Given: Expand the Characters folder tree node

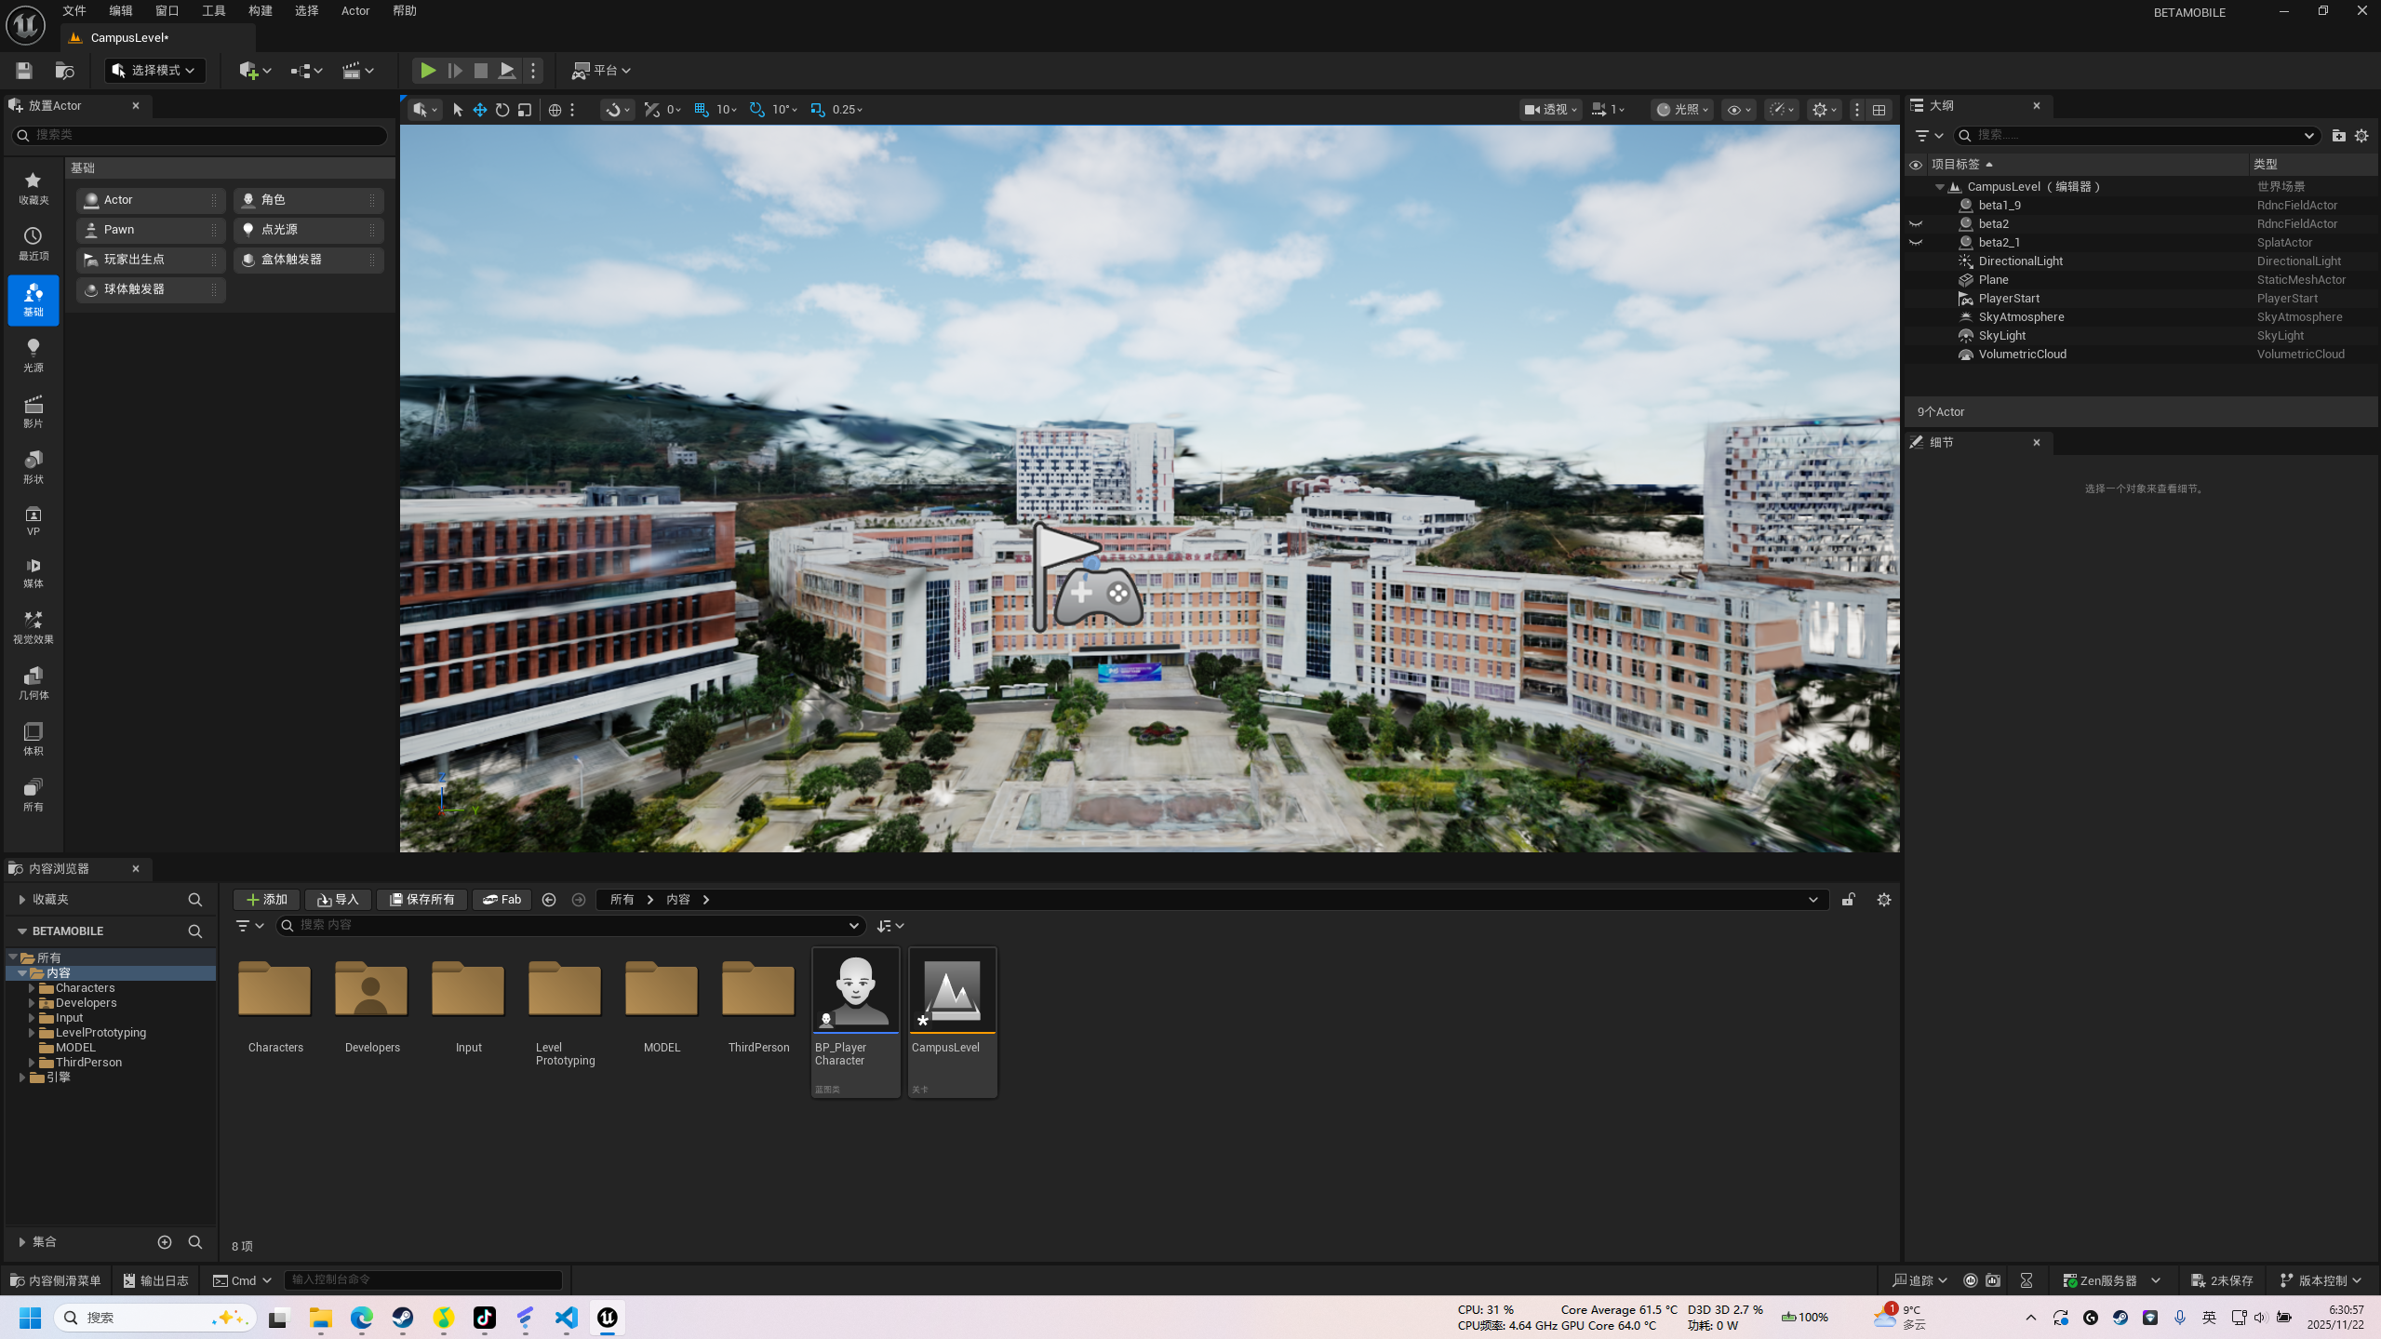Looking at the screenshot, I should coord(32,988).
